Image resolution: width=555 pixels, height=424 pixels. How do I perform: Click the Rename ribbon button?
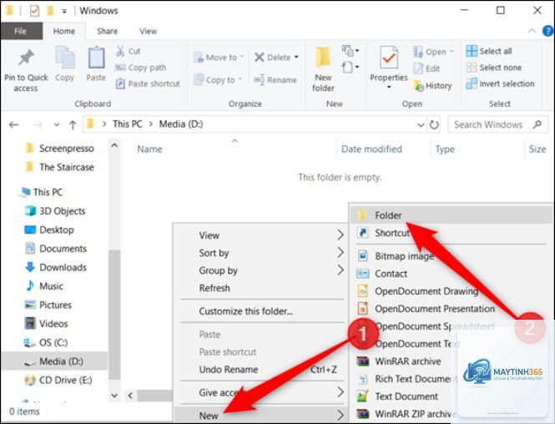point(275,80)
